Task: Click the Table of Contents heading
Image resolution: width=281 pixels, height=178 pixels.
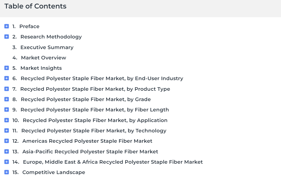Action: pyautogui.click(x=36, y=6)
